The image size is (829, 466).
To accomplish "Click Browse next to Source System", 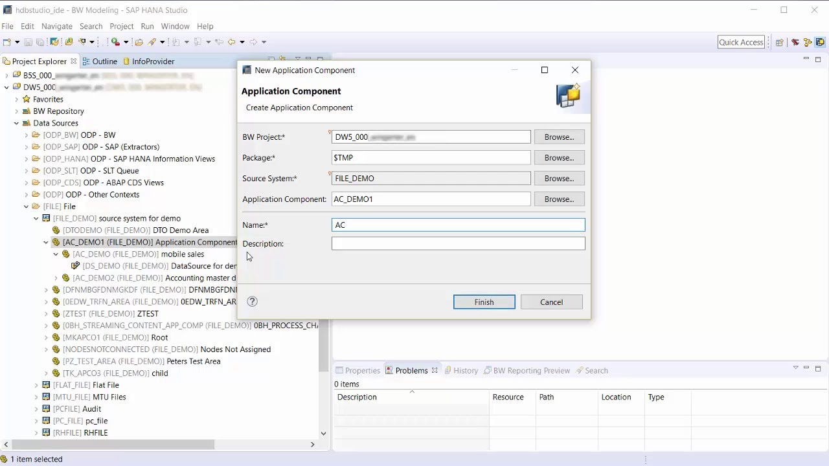I will point(560,179).
